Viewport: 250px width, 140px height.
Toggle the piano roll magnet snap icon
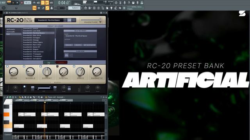(x=10, y=97)
